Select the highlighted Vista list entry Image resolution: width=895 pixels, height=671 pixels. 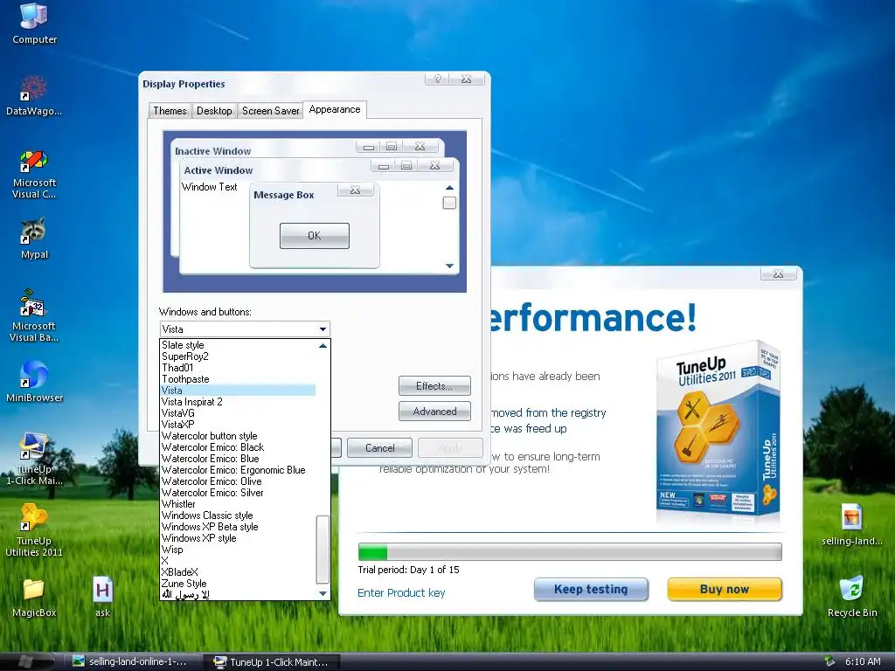(x=238, y=391)
